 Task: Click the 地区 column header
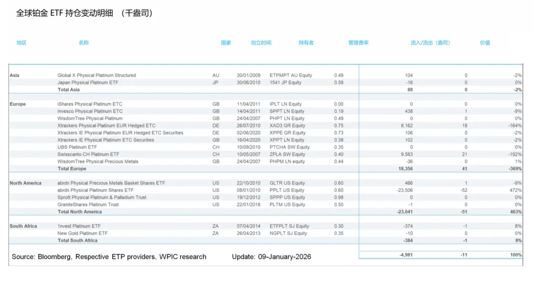click(21, 43)
